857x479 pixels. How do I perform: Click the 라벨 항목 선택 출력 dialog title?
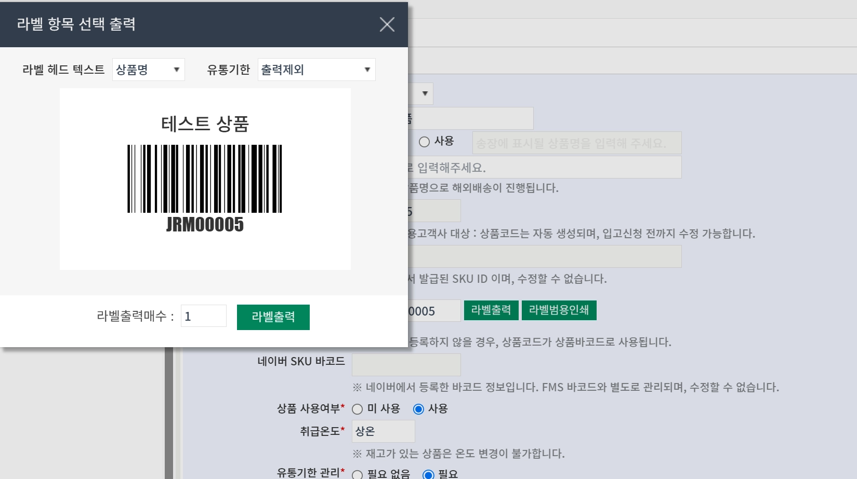point(76,24)
